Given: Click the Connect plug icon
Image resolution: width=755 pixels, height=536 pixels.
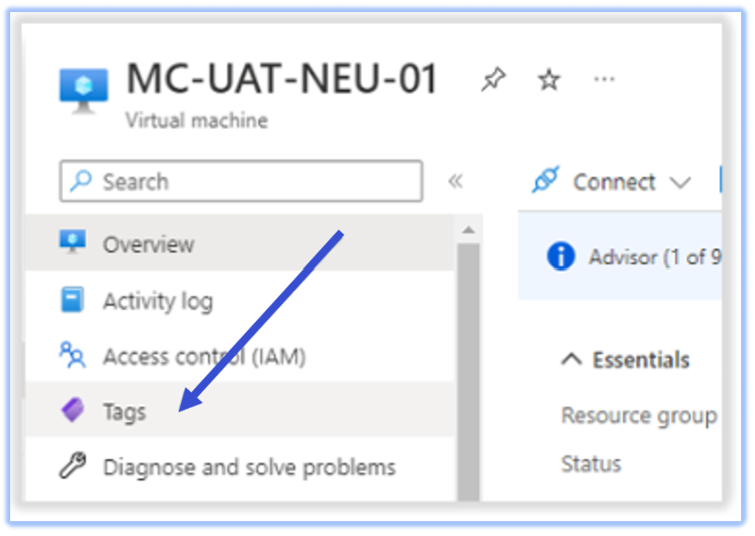Looking at the screenshot, I should coord(545,181).
